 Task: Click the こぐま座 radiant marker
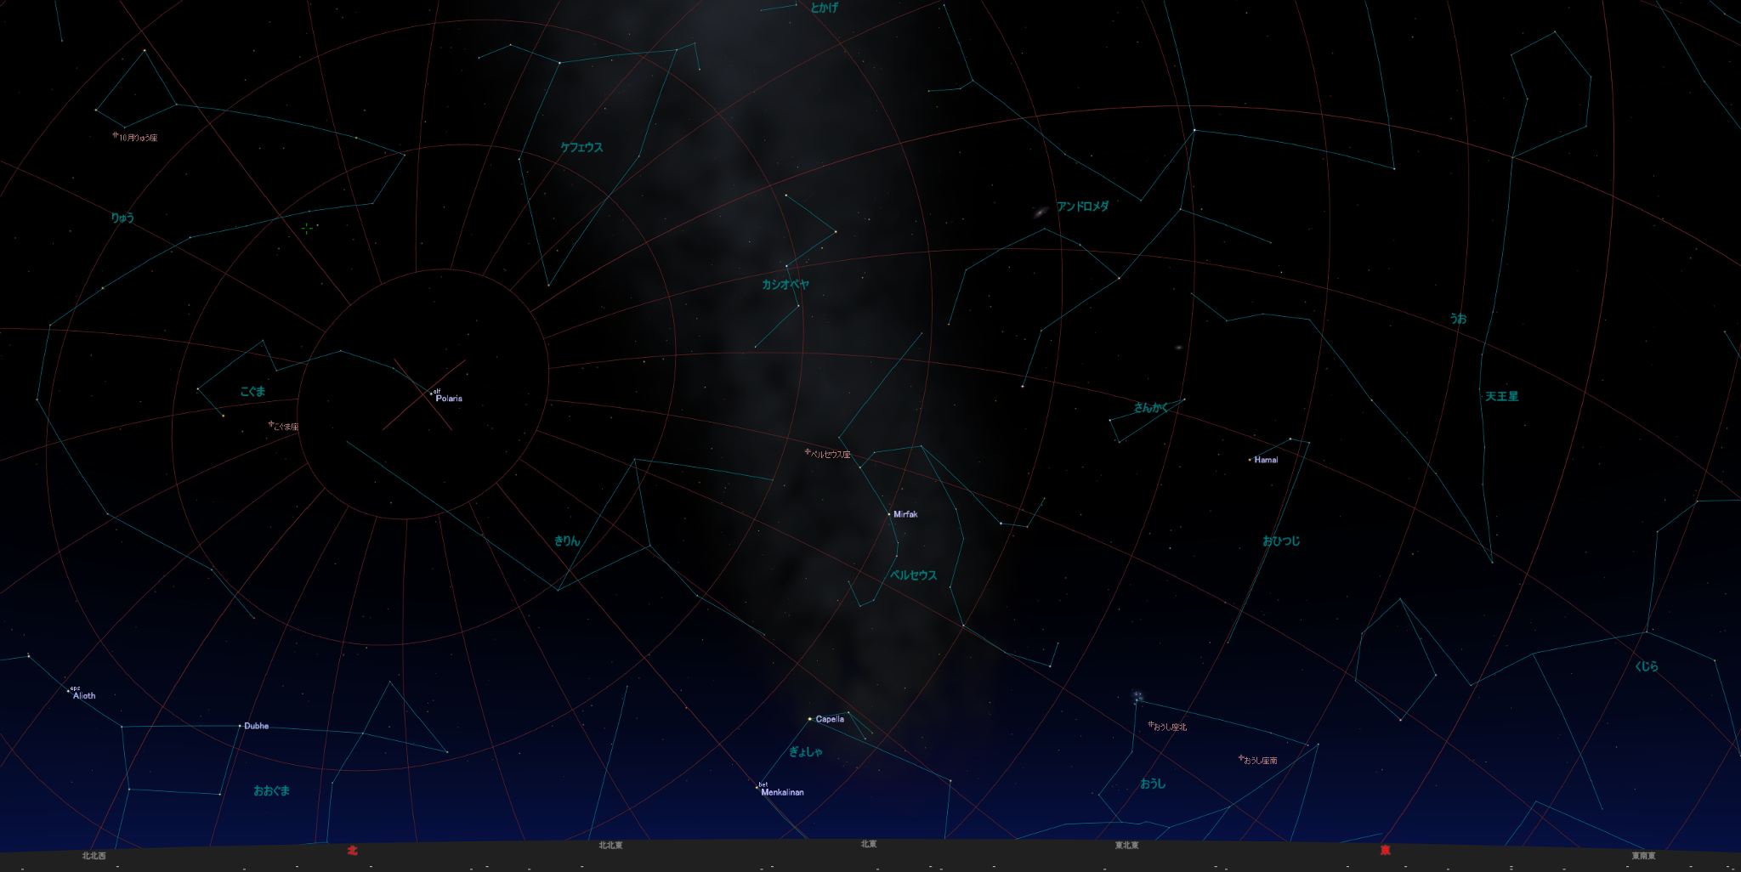[x=271, y=423]
